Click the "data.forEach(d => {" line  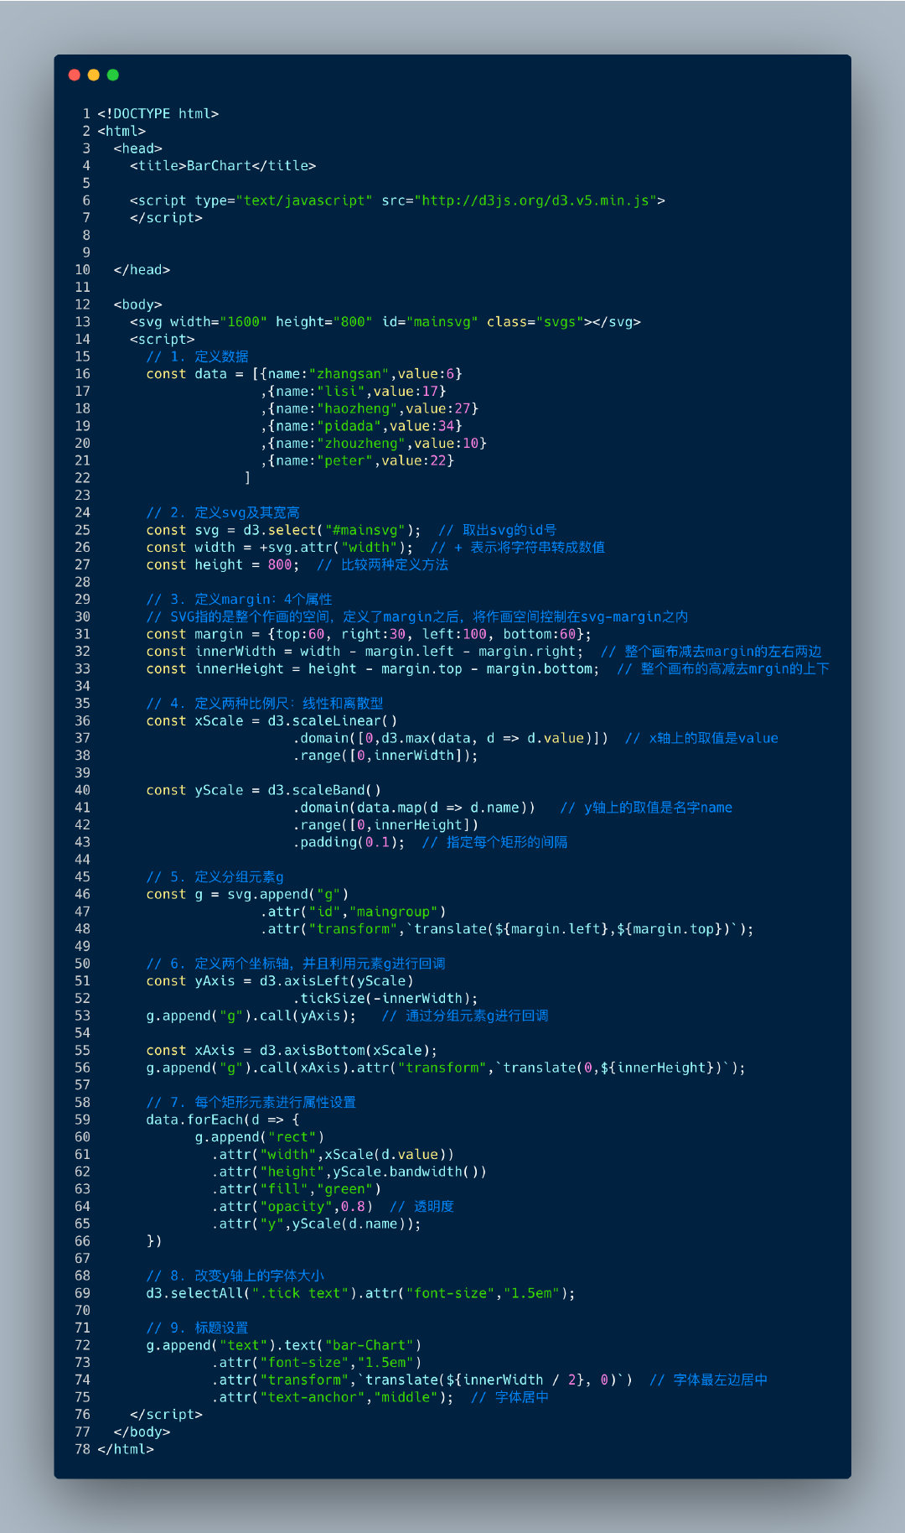tap(223, 1120)
